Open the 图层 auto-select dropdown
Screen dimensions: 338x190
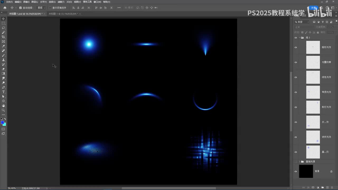[x=41, y=8]
